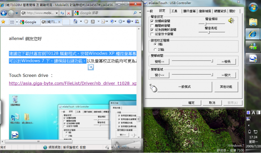The image size is (261, 153).
Task: Open Windows Explorer from the taskbar
Action: pyautogui.click(x=253, y=22)
